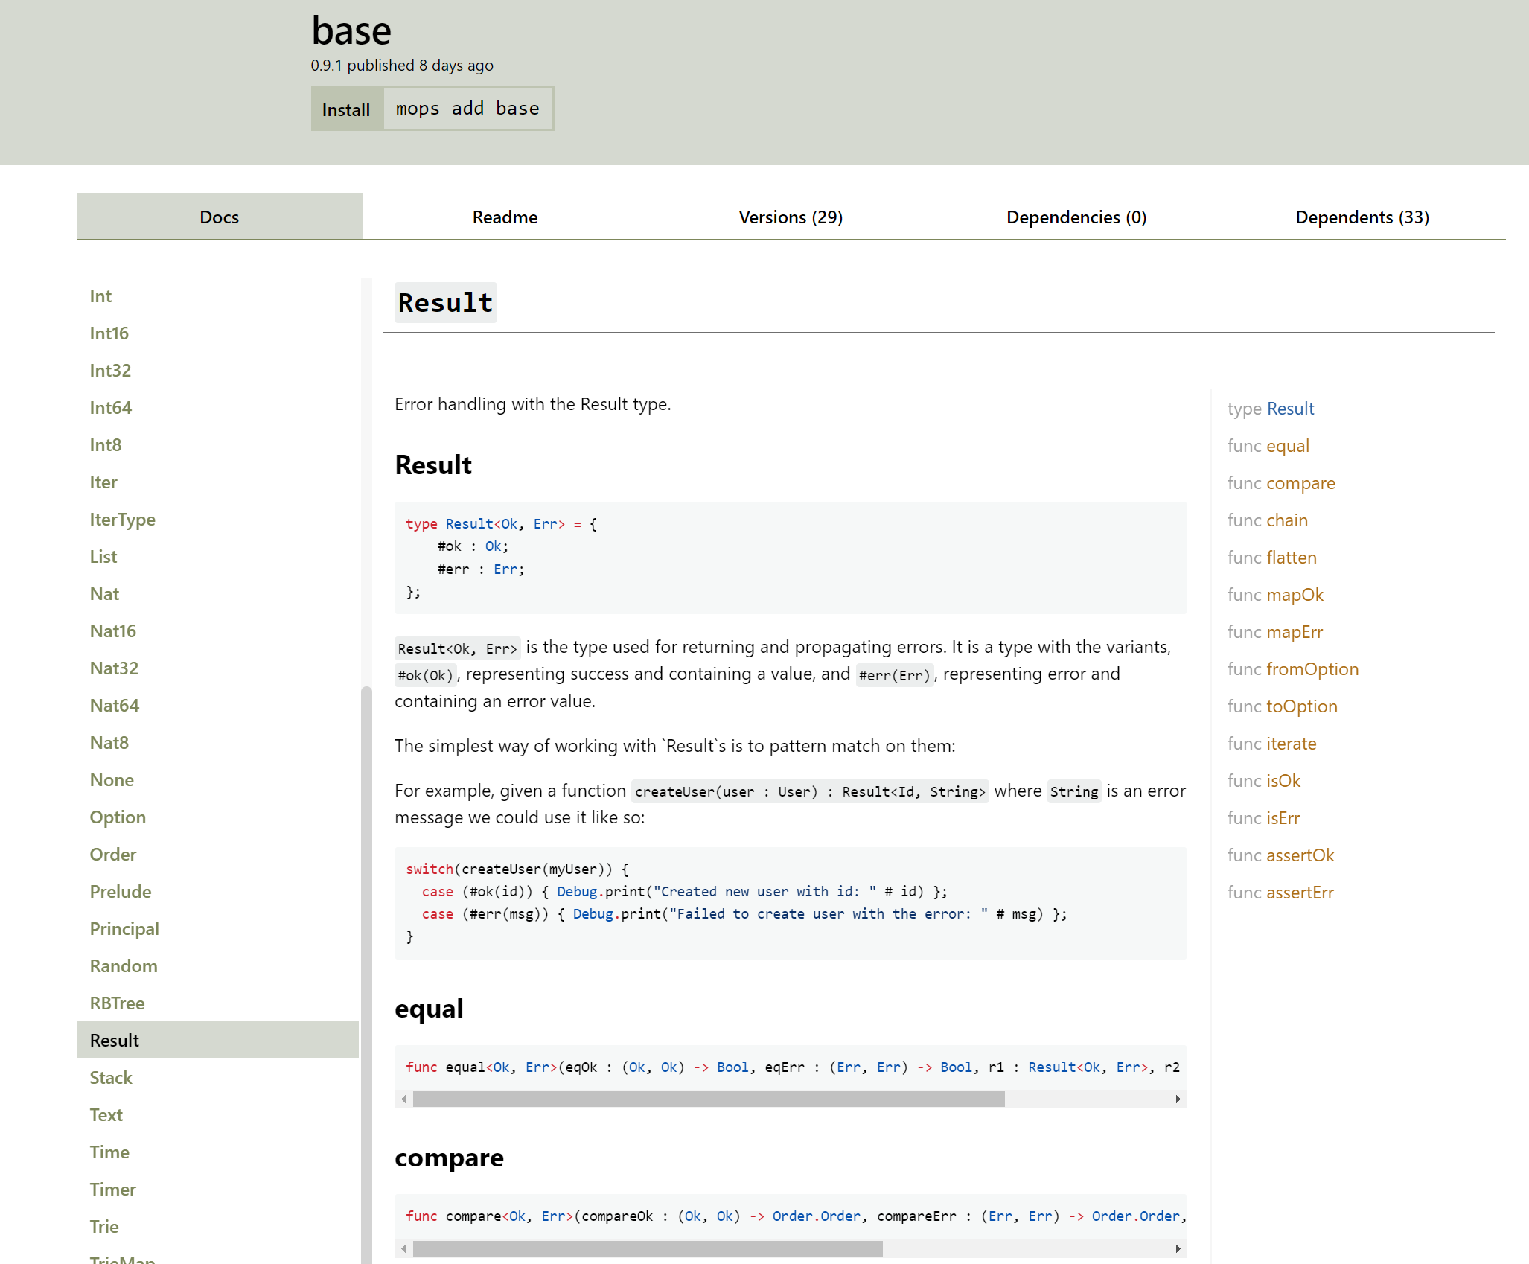Open the RBTree module docs
Image resolution: width=1529 pixels, height=1264 pixels.
(117, 1003)
